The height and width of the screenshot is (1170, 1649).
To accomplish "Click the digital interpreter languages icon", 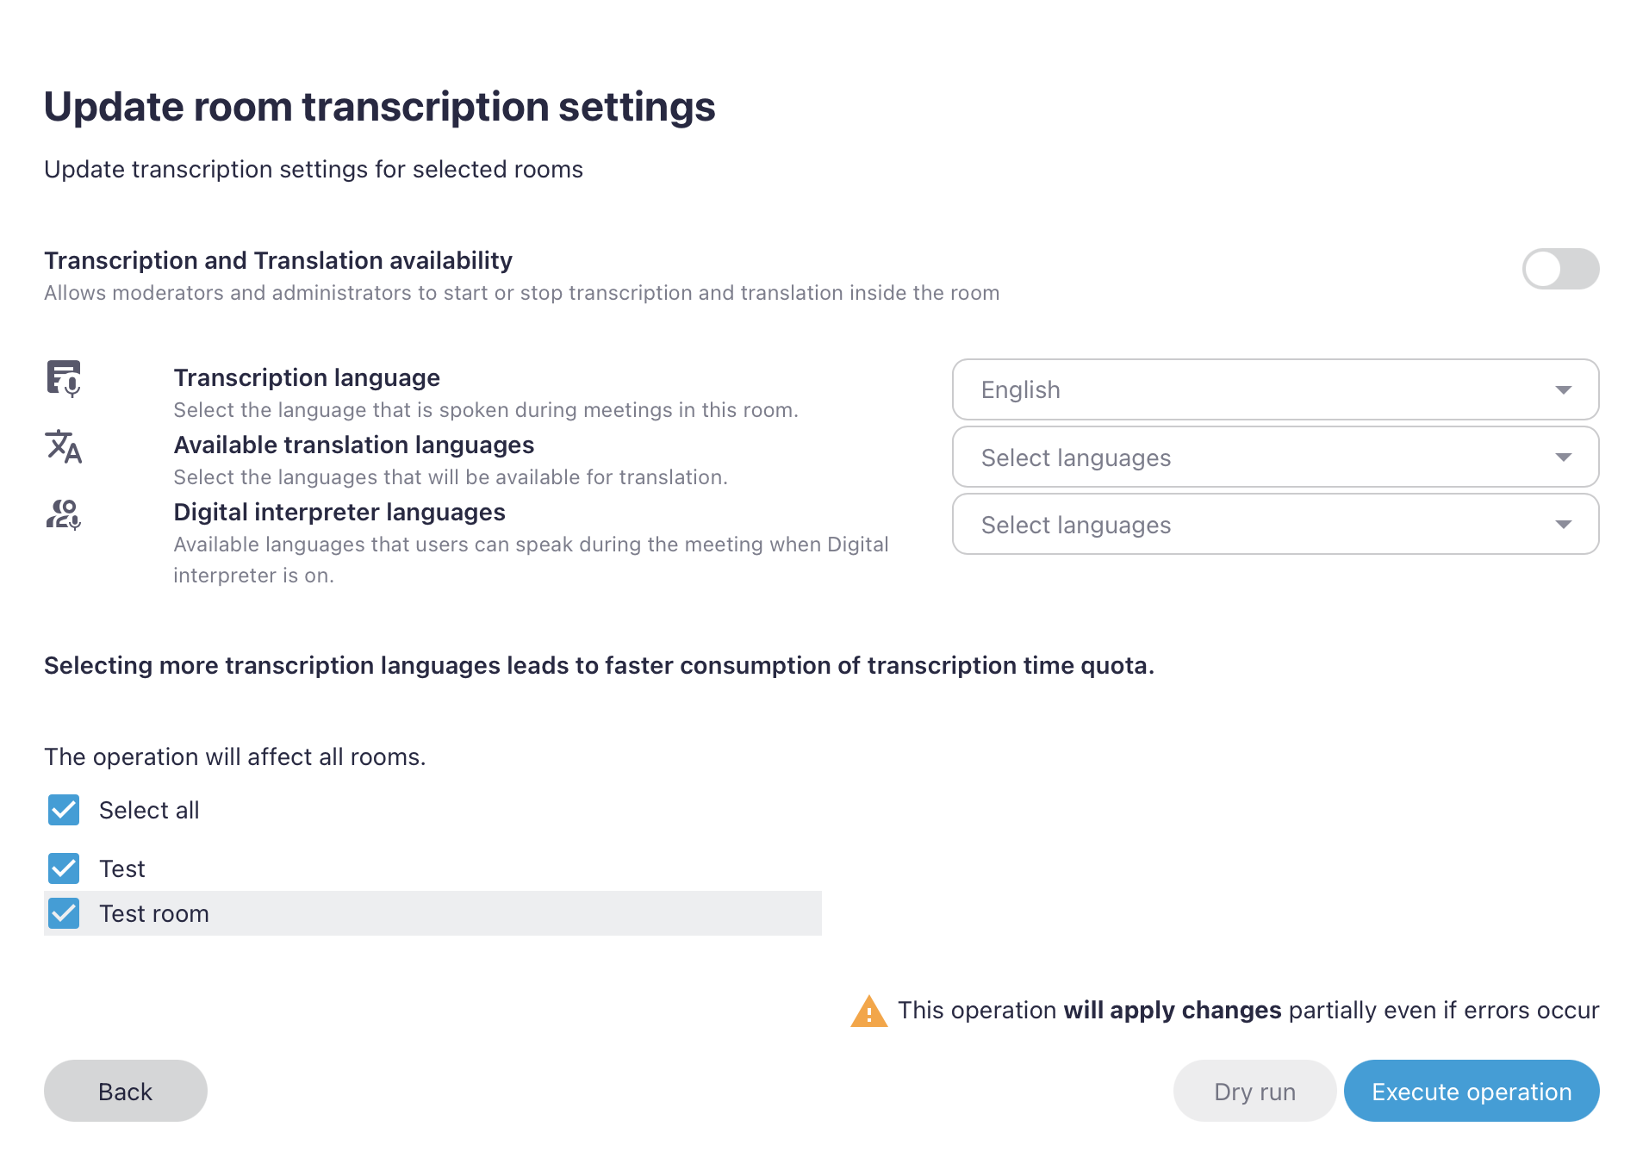I will pyautogui.click(x=64, y=515).
